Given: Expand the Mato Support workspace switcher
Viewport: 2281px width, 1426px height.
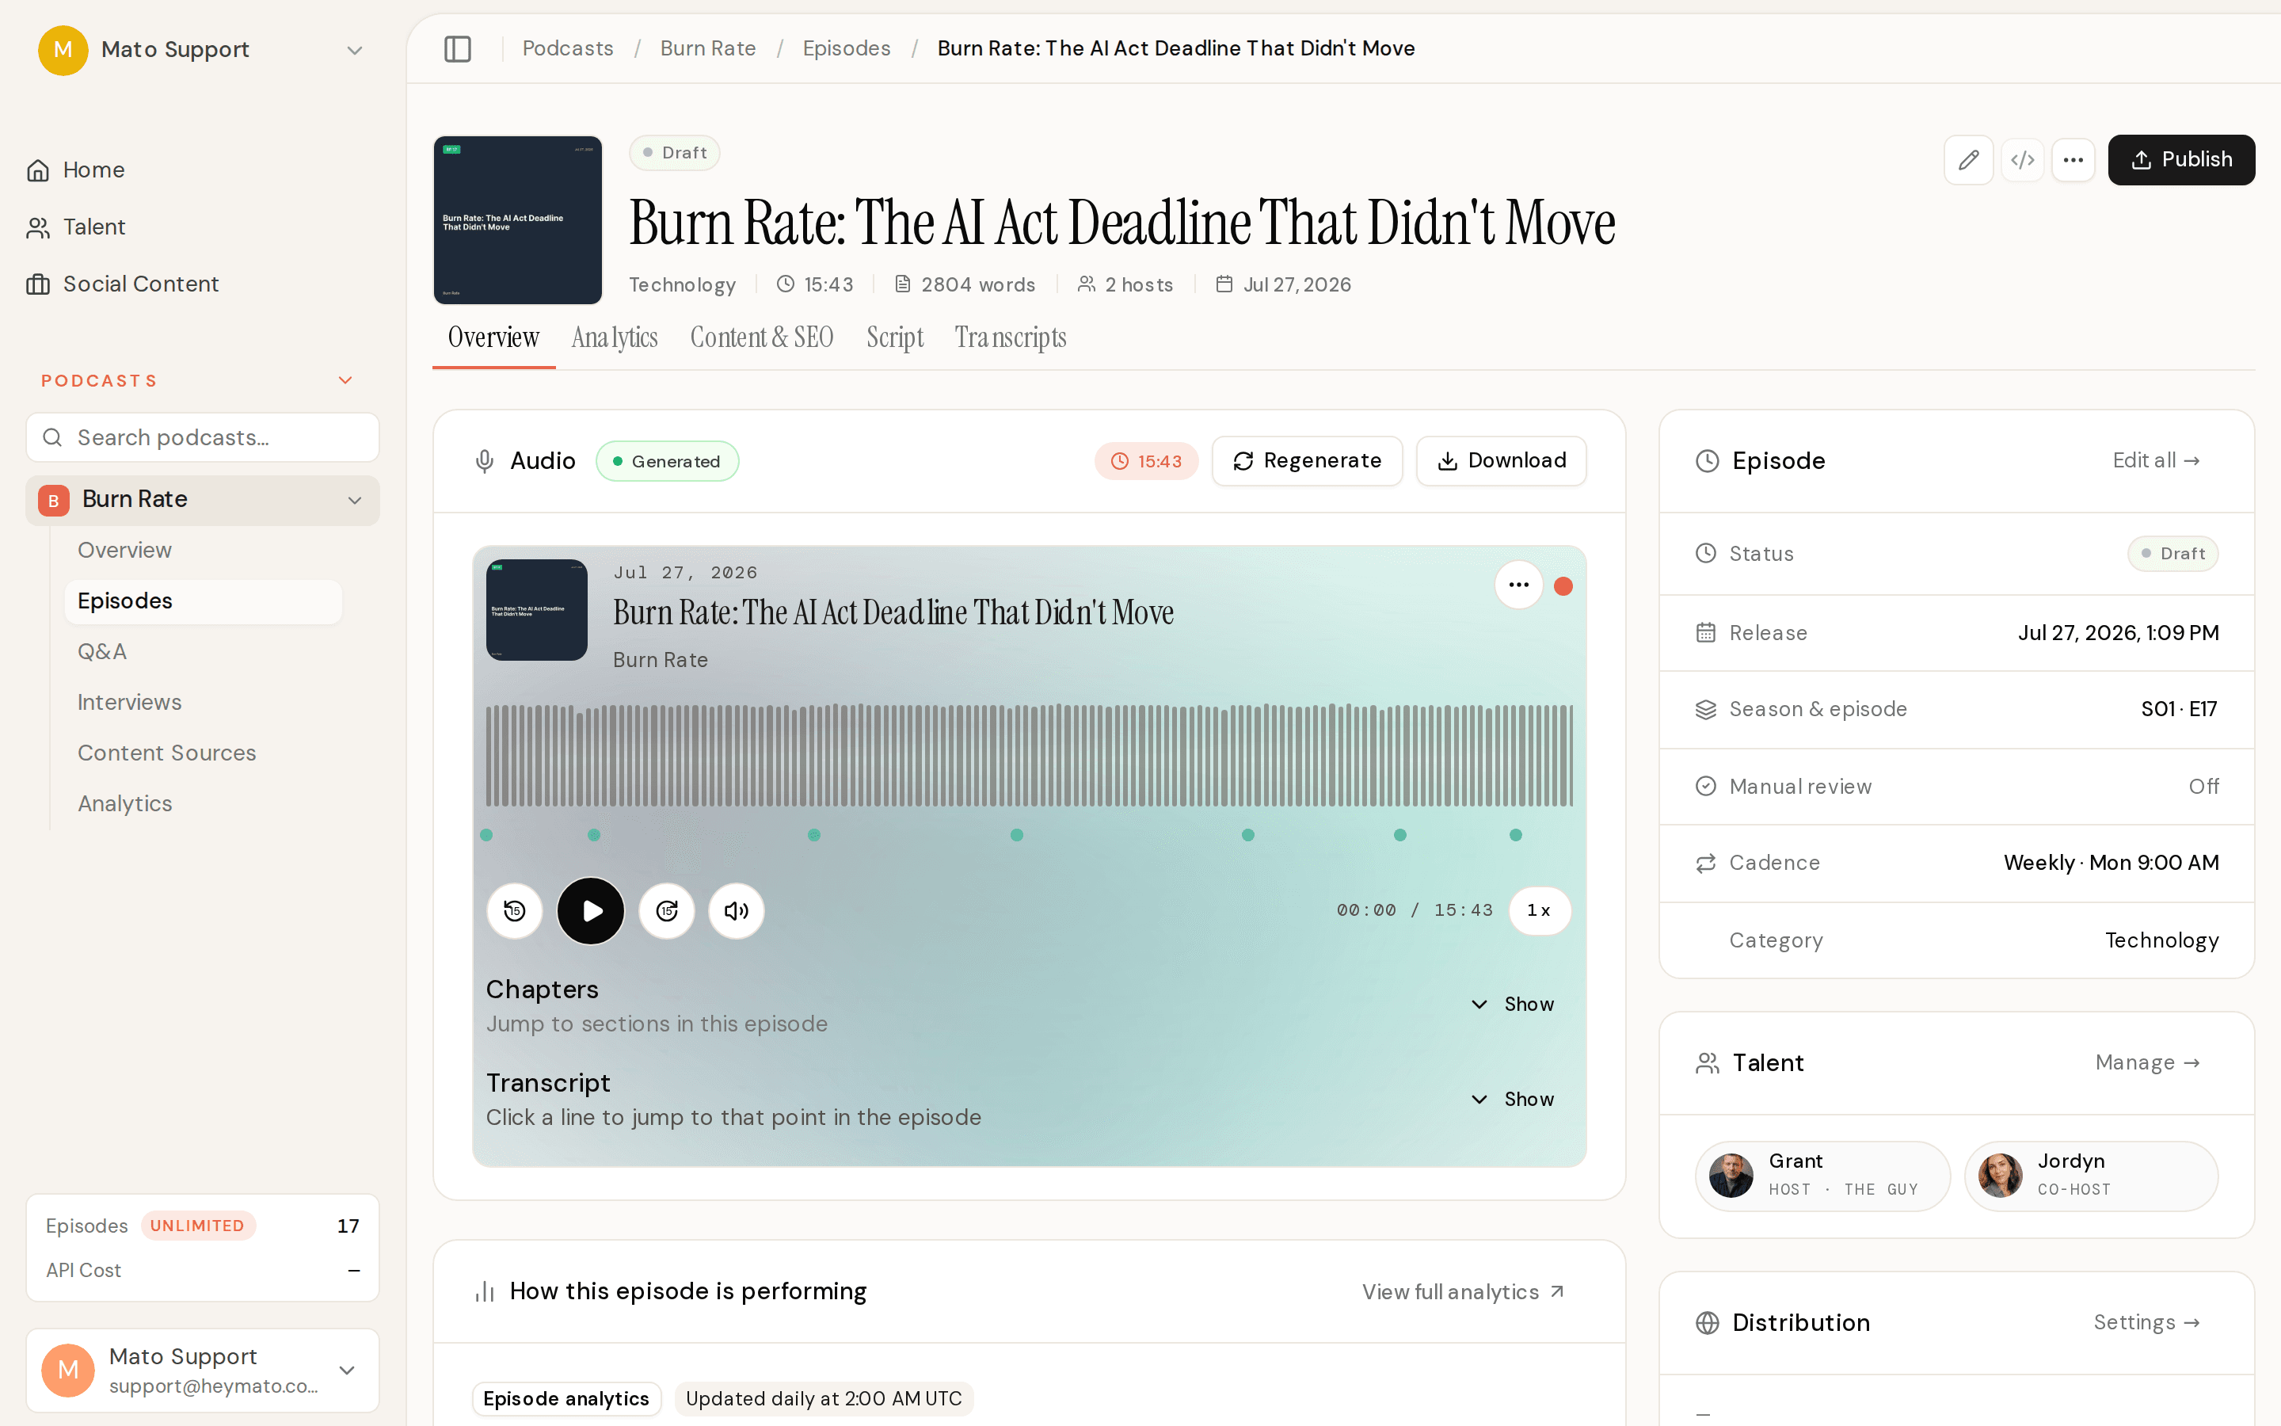Looking at the screenshot, I should click(203, 49).
